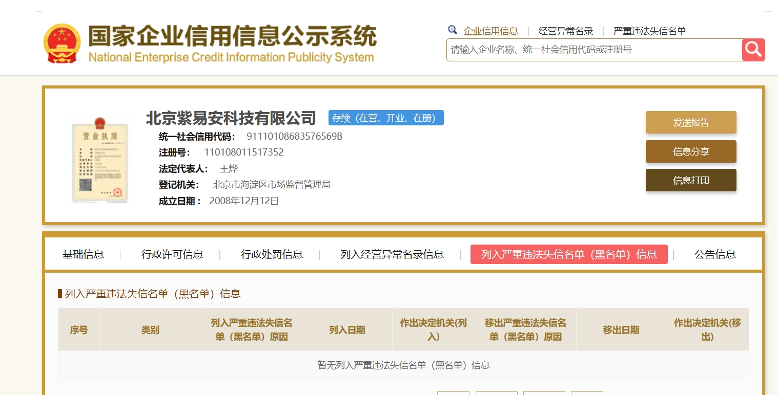The image size is (778, 395).
Task: Click the 信息分享 button
Action: (691, 151)
